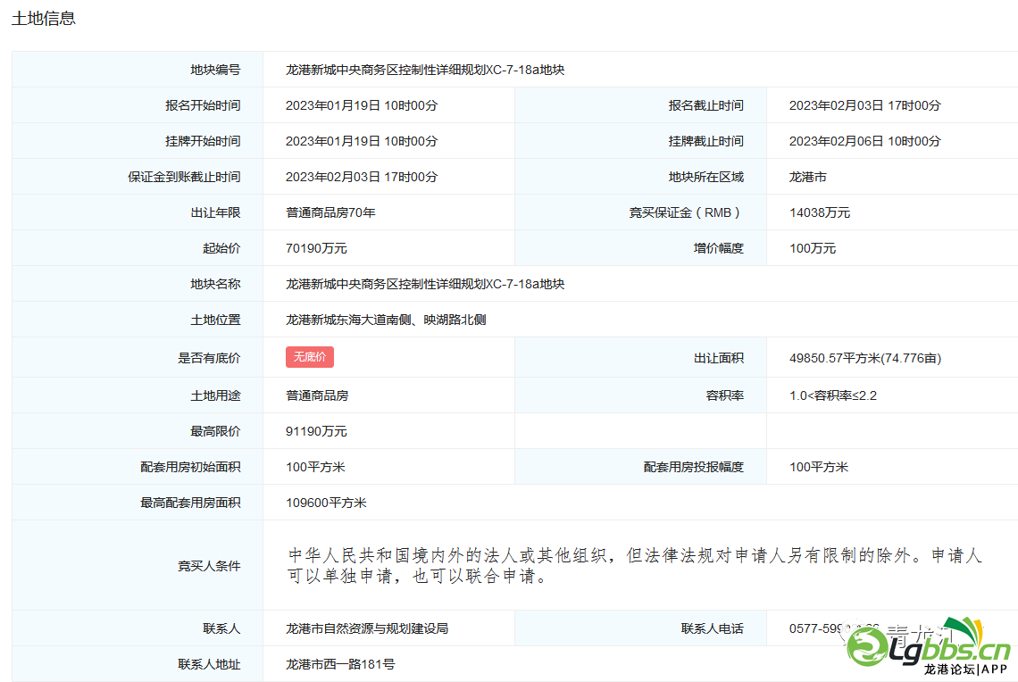Click the 土地用途 label

tap(215, 395)
